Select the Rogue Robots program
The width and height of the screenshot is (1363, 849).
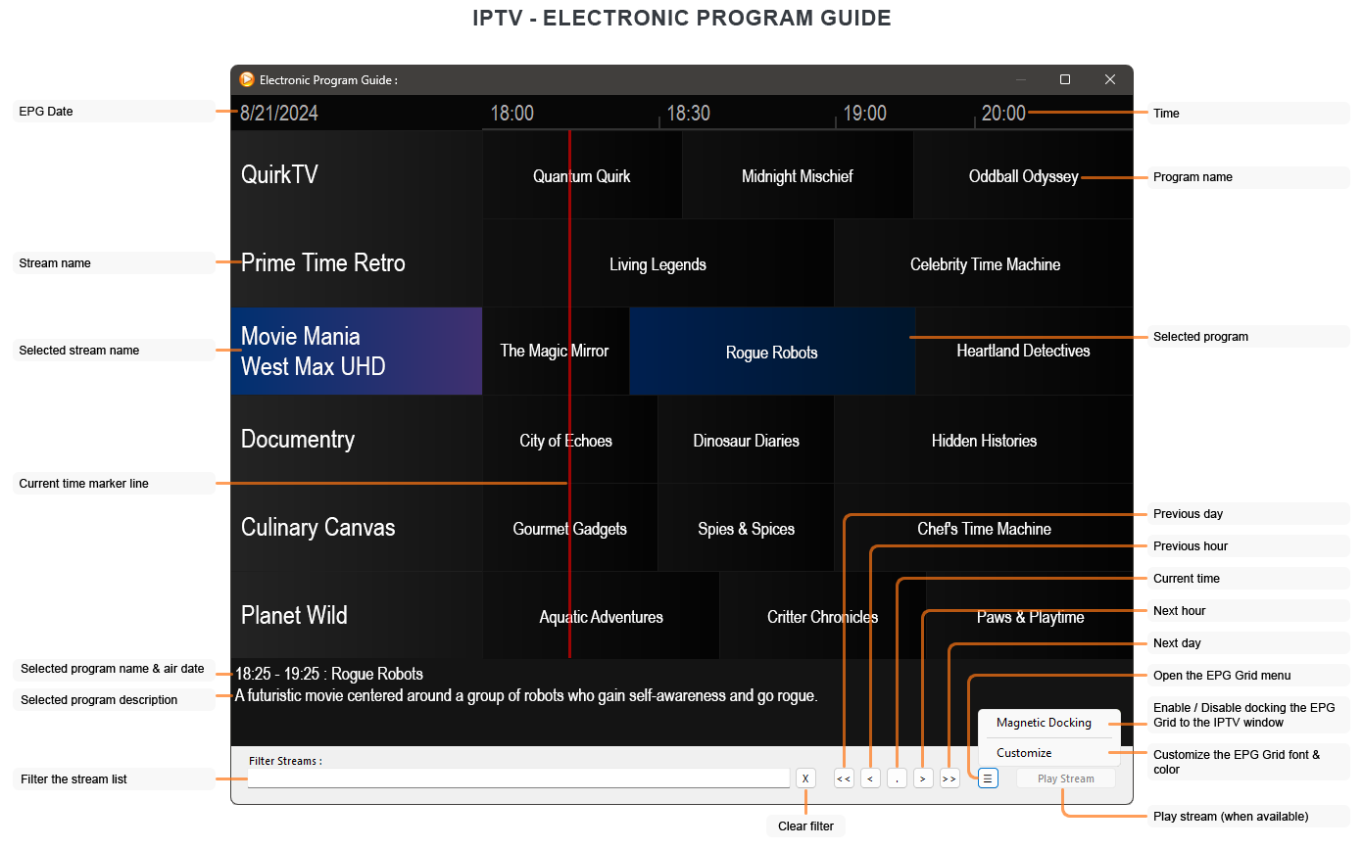[x=771, y=353]
